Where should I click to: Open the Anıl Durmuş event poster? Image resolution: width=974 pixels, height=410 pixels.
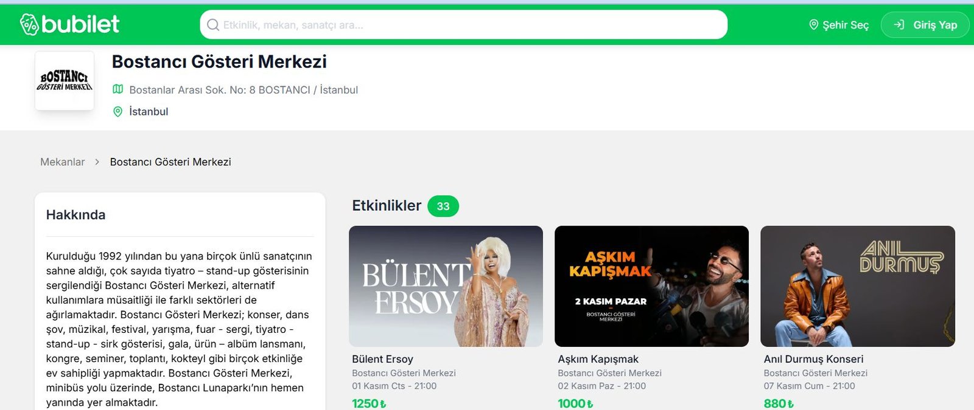[857, 286]
